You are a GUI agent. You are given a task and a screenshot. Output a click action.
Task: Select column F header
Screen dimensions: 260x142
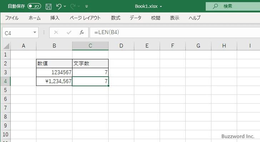pyautogui.click(x=172, y=46)
